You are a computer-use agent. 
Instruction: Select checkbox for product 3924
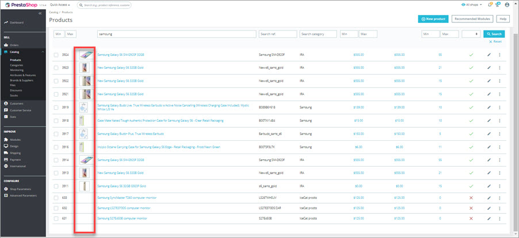pyautogui.click(x=56, y=55)
